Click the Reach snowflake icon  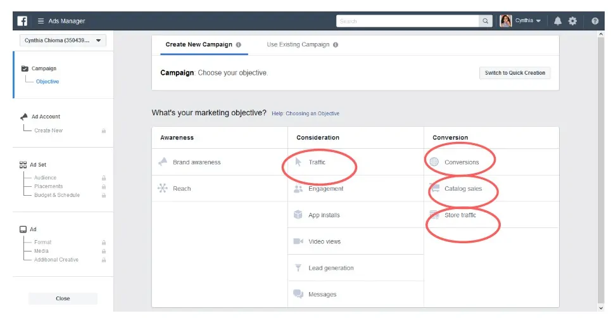click(163, 188)
